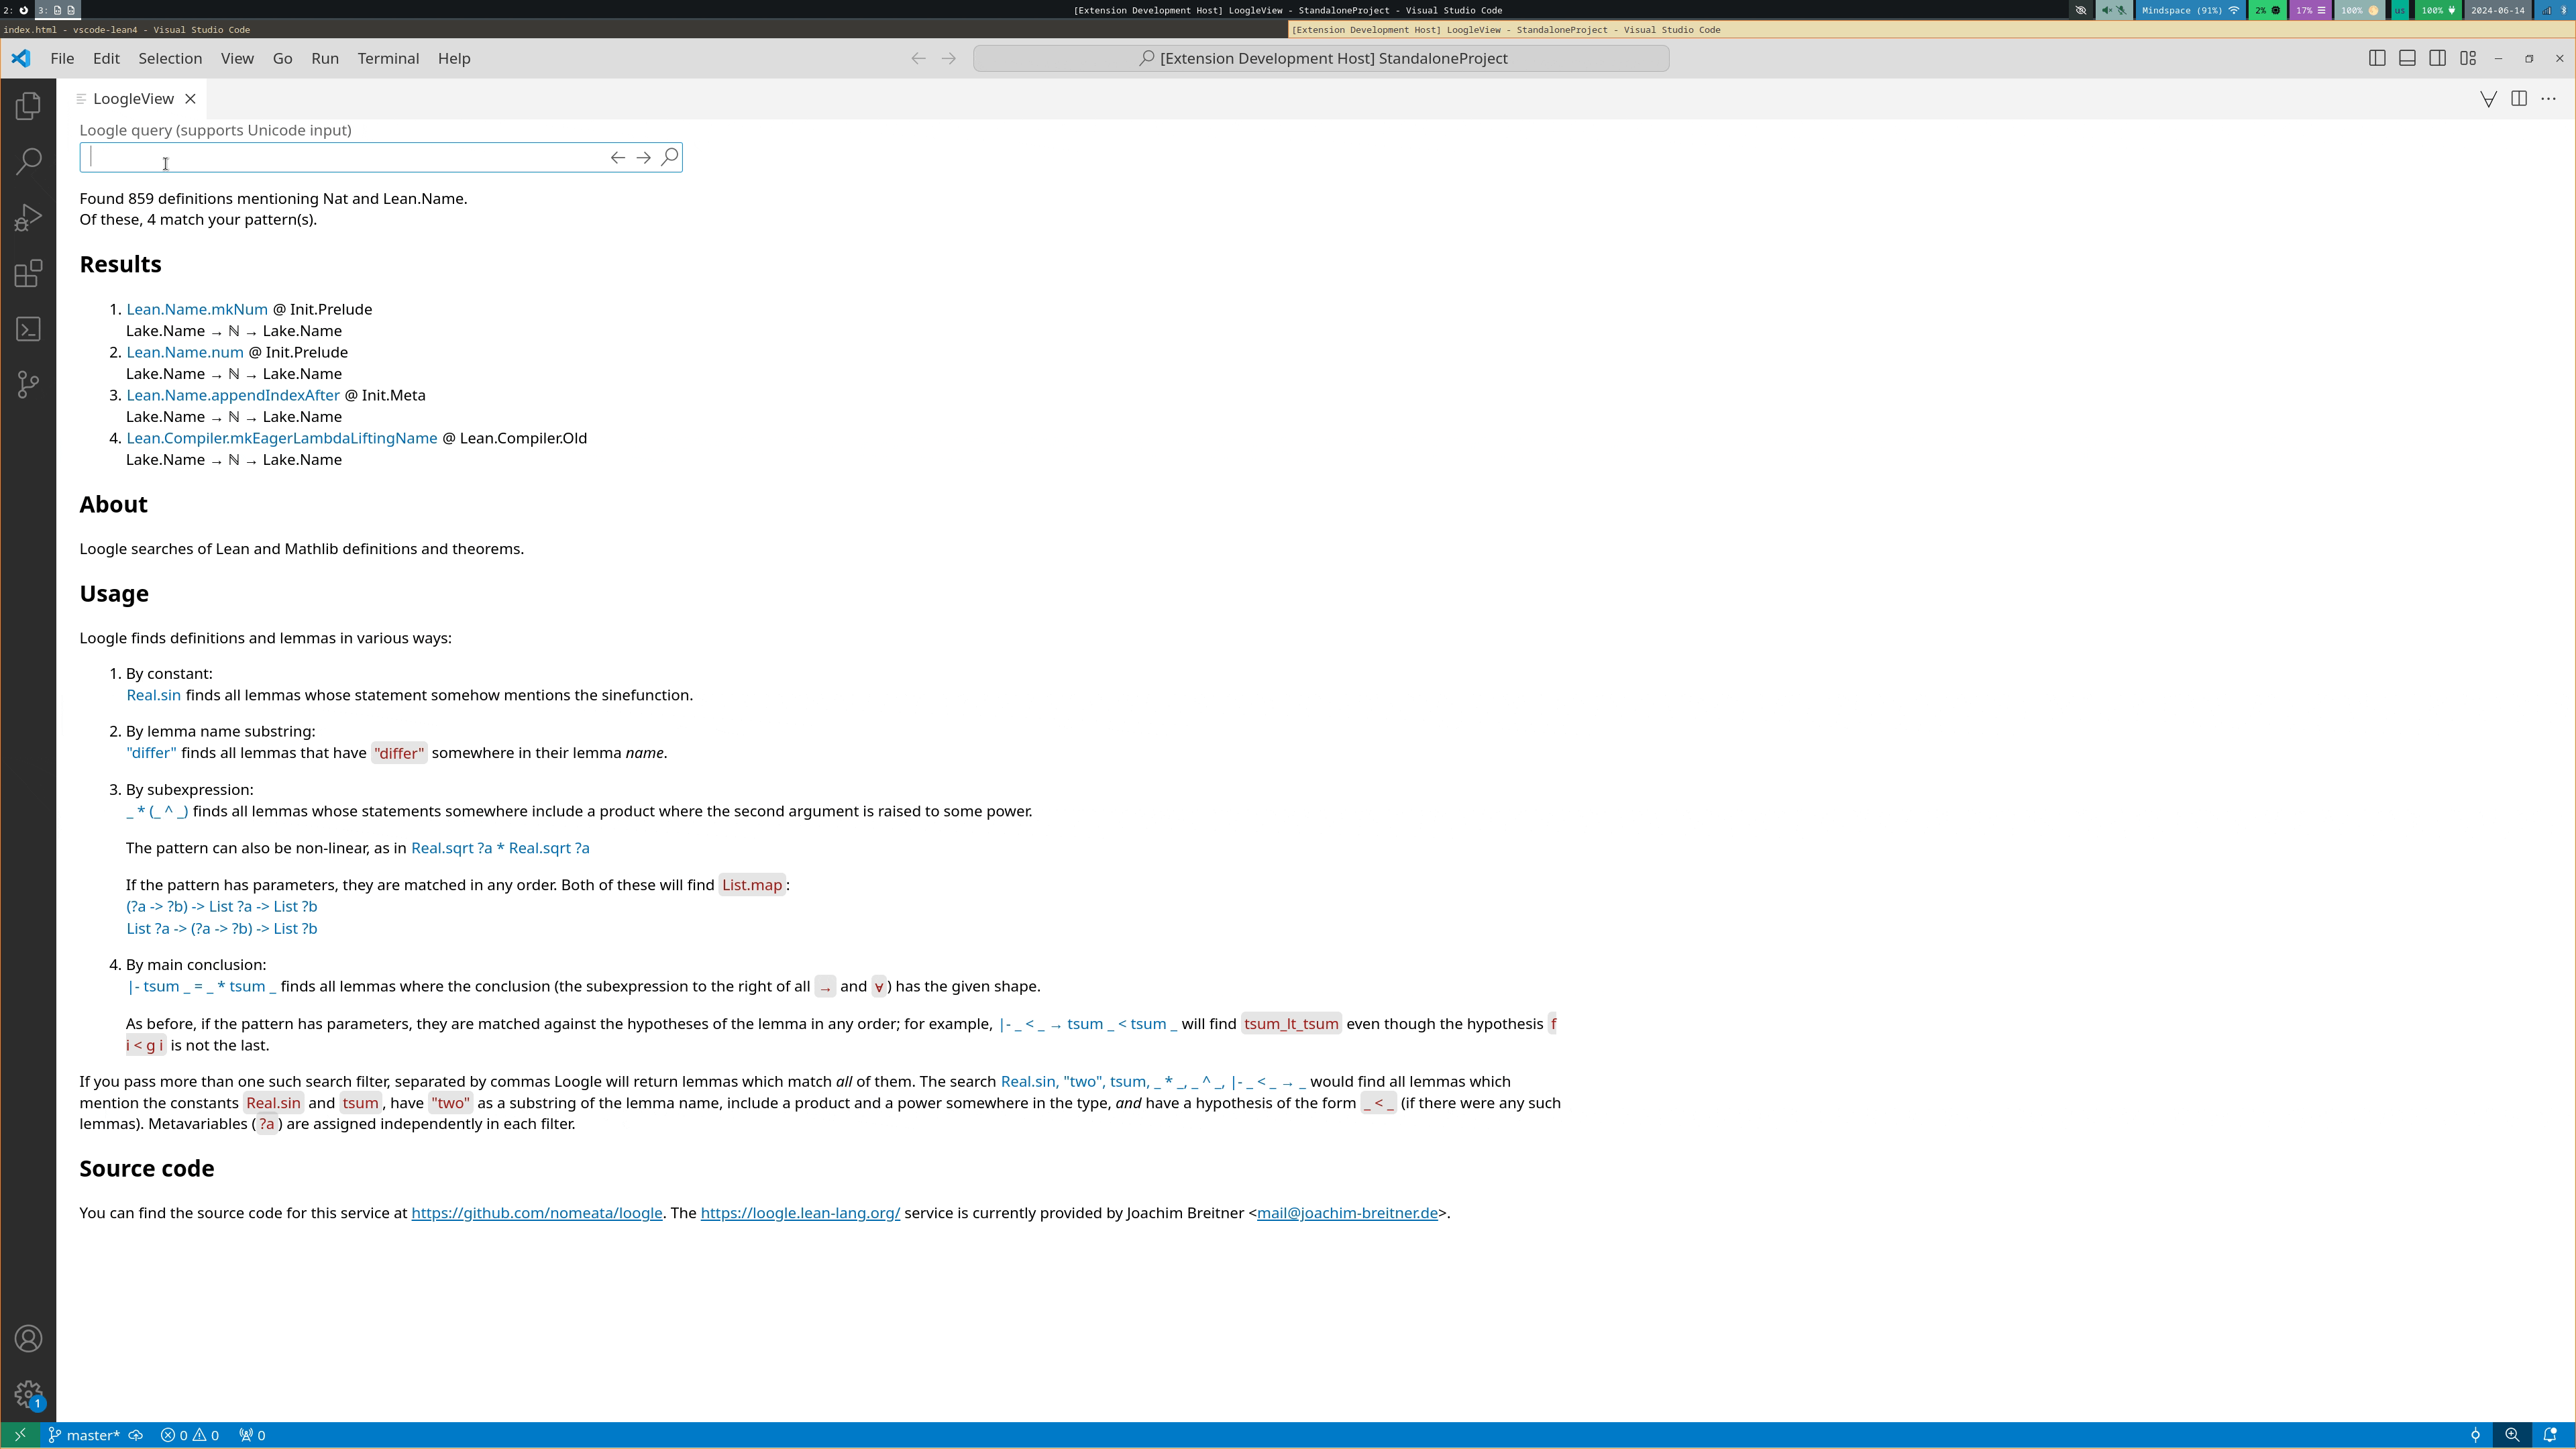Image resolution: width=2576 pixels, height=1449 pixels.
Task: Open notifications bell
Action: tap(2550, 1435)
